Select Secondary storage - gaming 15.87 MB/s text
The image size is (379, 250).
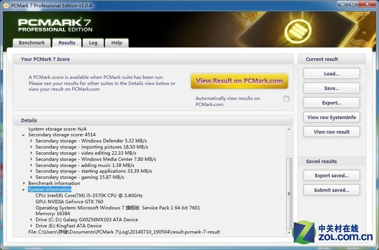[x=80, y=177]
